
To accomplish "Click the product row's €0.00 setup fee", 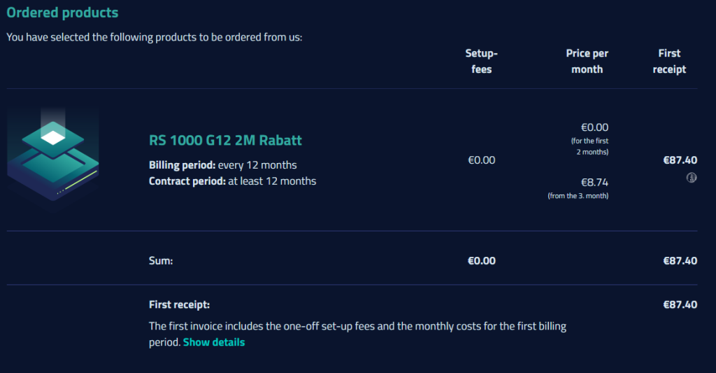I will 481,160.
